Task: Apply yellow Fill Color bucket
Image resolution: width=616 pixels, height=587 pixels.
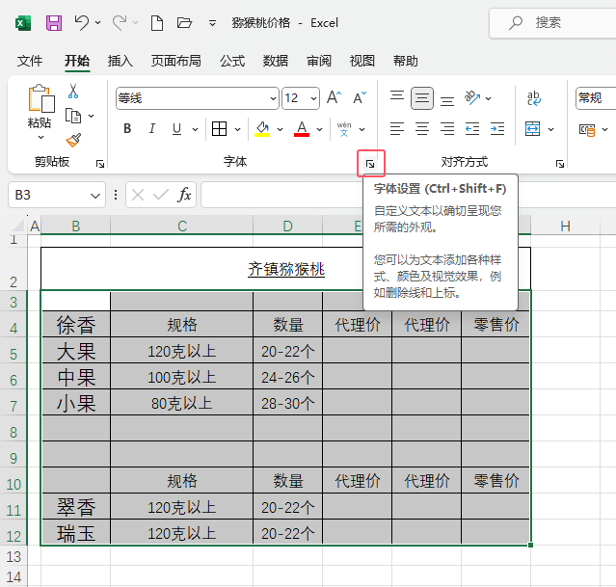Action: 262,128
